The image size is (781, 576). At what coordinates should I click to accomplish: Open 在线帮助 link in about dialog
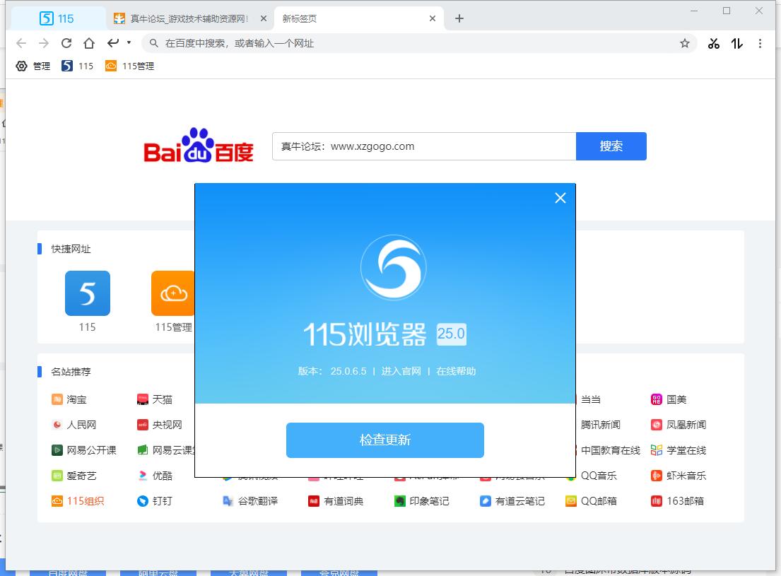(x=456, y=371)
